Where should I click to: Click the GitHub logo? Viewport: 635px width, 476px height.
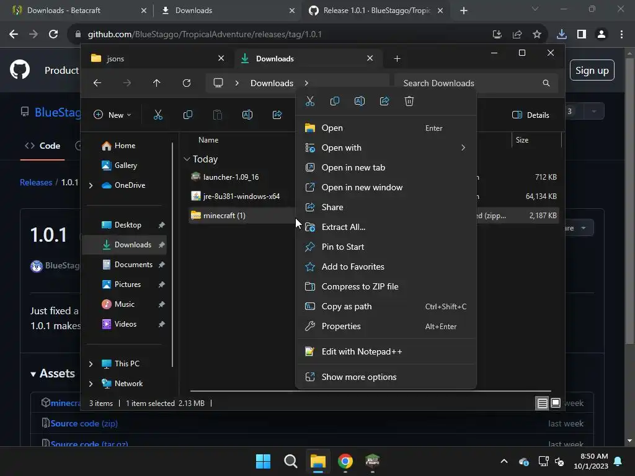point(20,69)
